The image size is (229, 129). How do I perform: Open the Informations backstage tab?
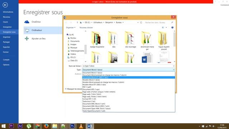(9, 12)
